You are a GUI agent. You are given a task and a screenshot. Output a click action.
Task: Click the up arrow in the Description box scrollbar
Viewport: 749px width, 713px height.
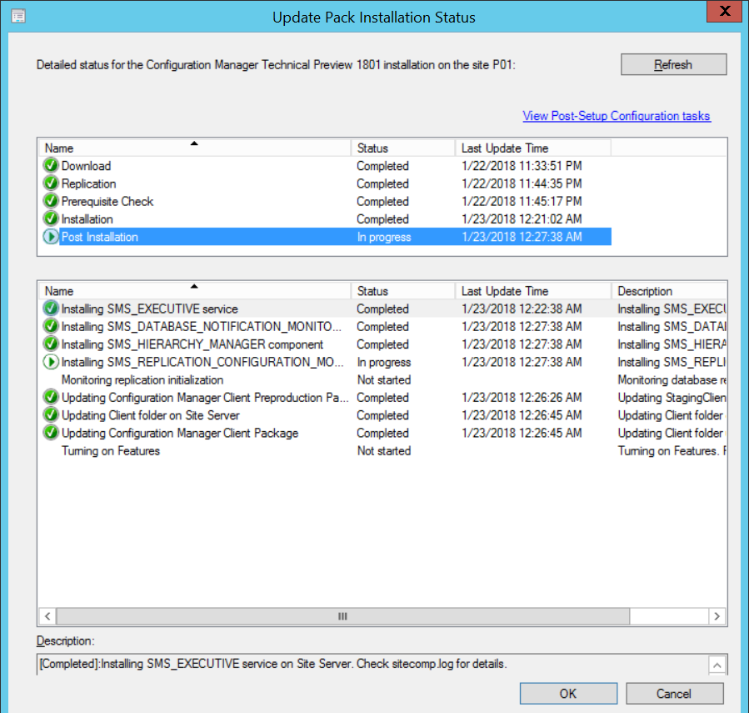pyautogui.click(x=717, y=665)
